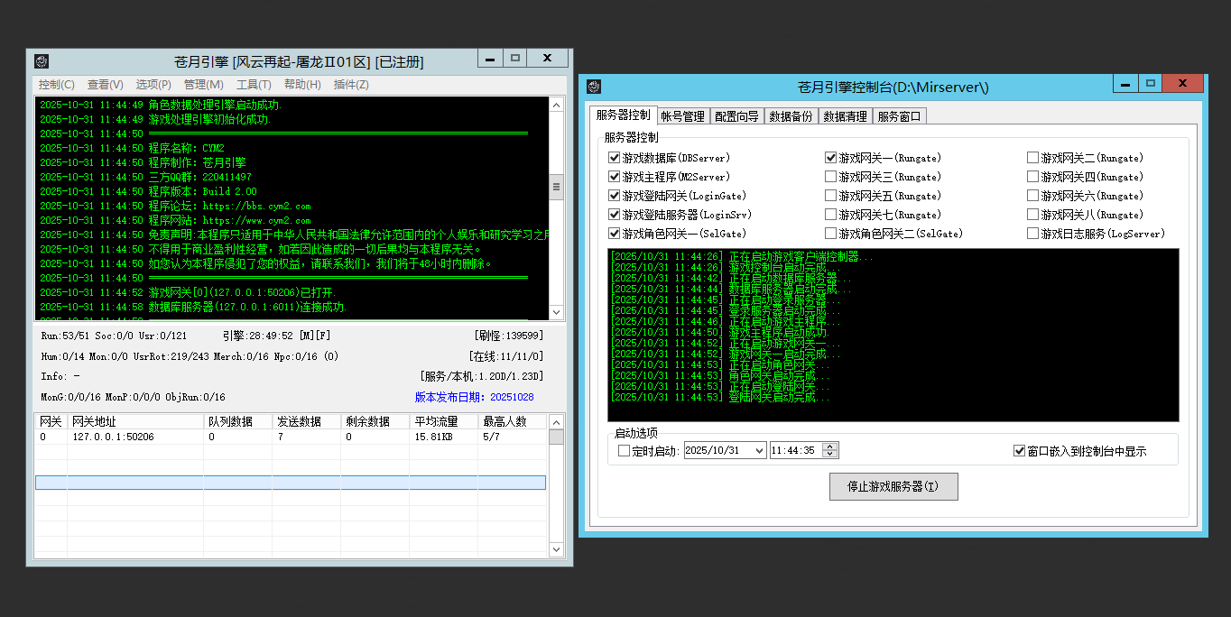Uncheck 游戏数据库(DBServer) checkbox
1231x617 pixels.
615,158
